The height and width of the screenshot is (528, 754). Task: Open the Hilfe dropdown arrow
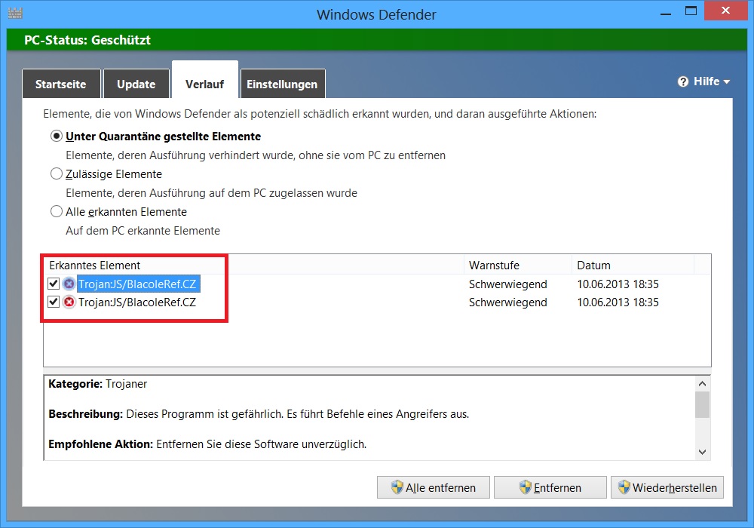[727, 82]
